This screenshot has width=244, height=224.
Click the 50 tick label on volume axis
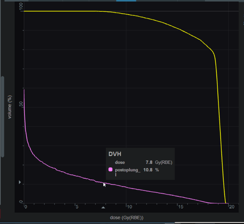pos(21,105)
